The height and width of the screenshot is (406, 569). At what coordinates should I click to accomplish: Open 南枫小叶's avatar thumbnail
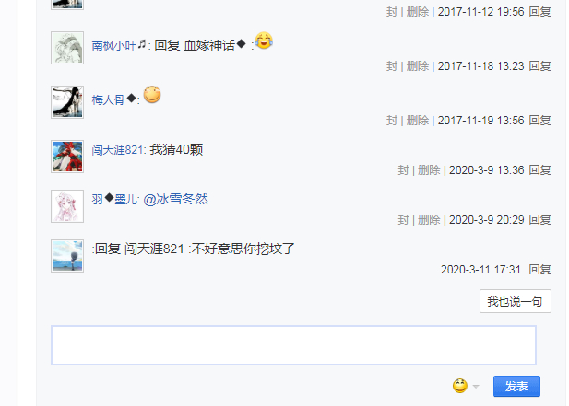pyautogui.click(x=67, y=48)
